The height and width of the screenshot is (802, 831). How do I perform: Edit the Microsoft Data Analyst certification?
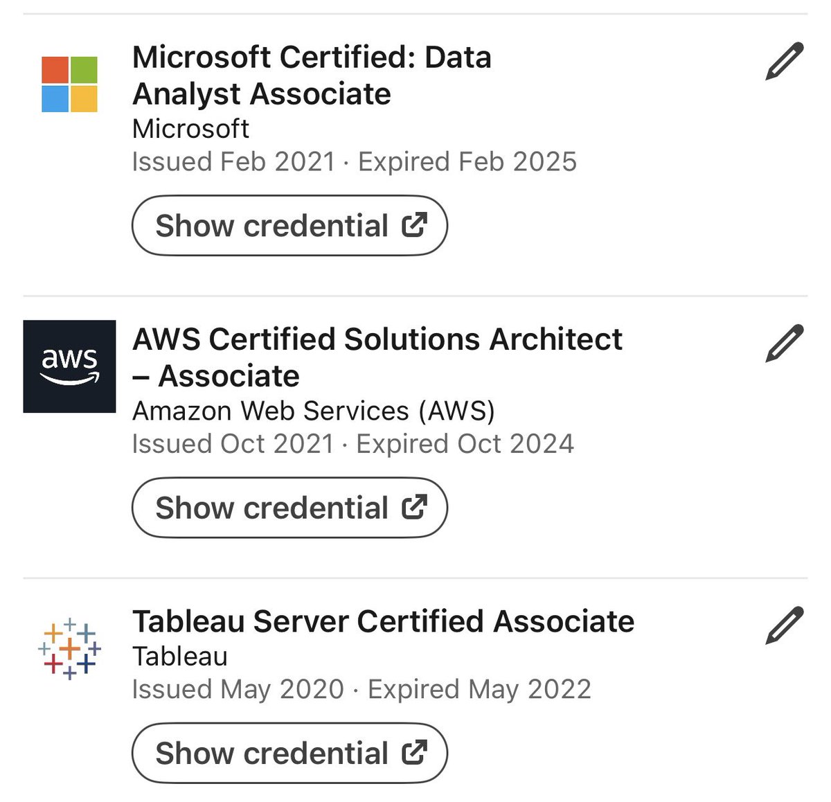point(785,62)
